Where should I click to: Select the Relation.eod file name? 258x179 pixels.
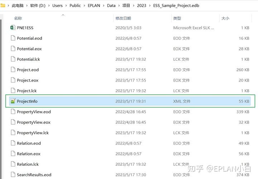(x=29, y=143)
